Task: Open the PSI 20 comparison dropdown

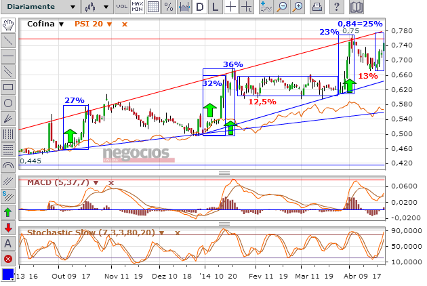Action: [109, 24]
